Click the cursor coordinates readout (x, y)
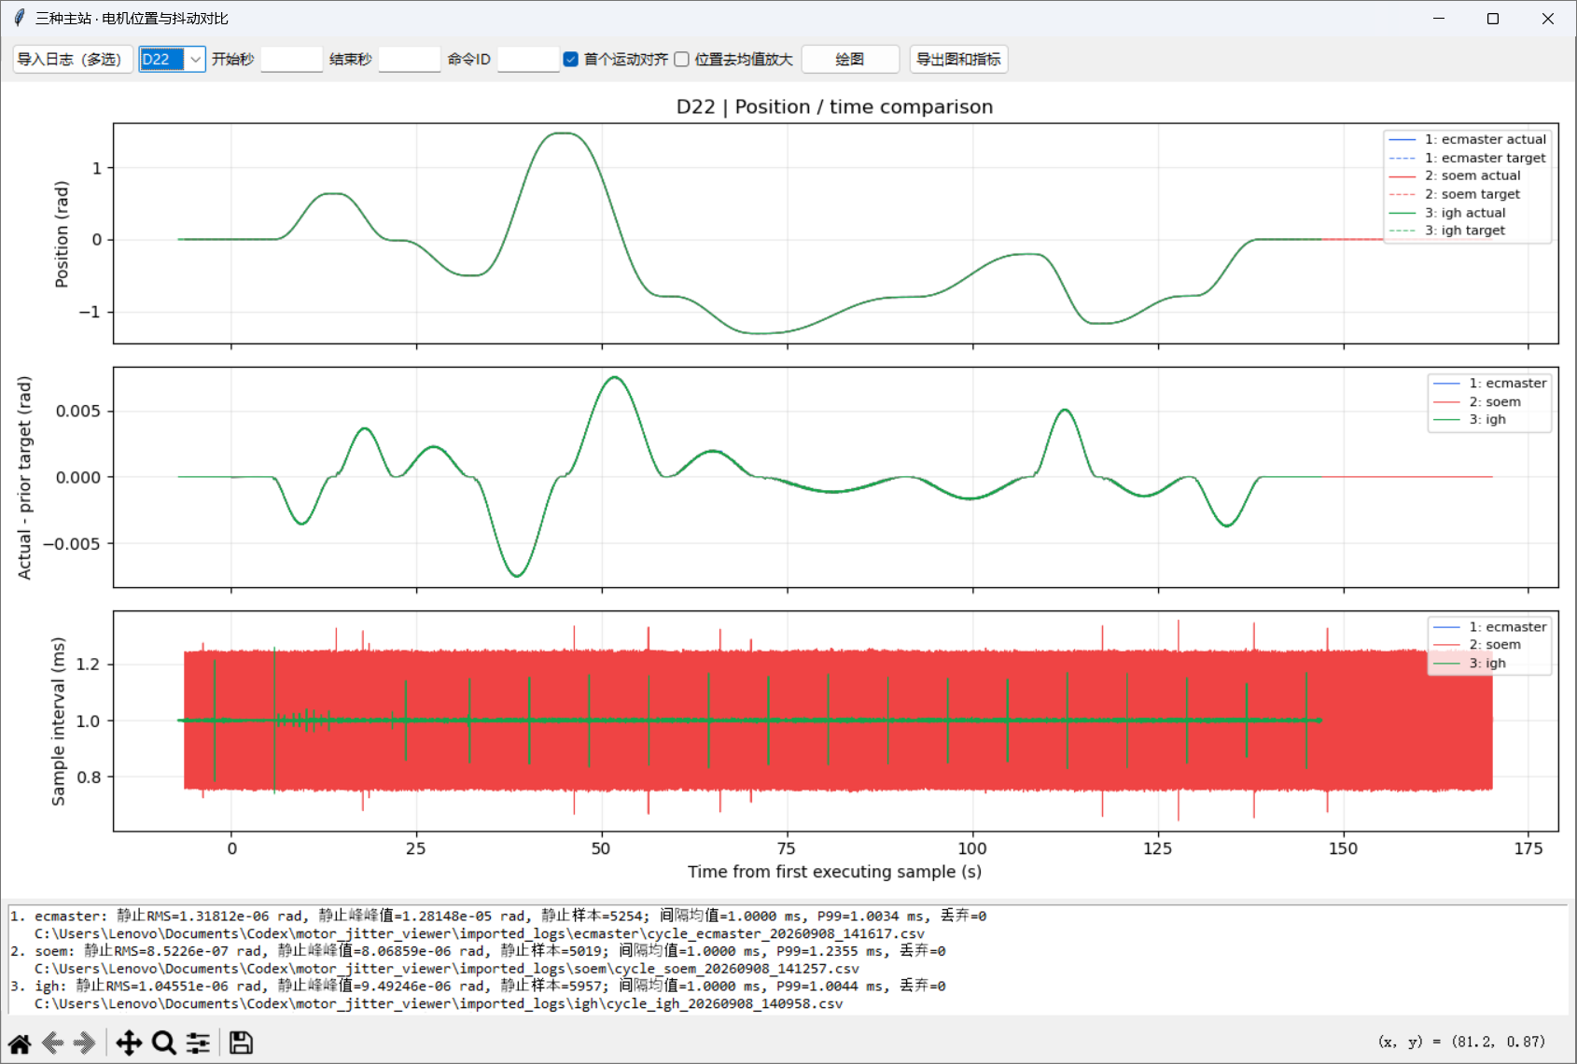1577x1064 pixels. point(1461,1042)
